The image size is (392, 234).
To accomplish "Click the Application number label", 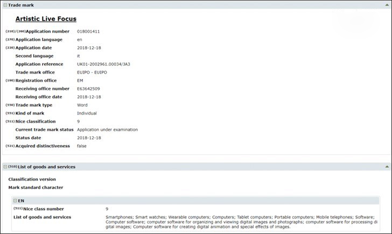I will coord(47,31).
